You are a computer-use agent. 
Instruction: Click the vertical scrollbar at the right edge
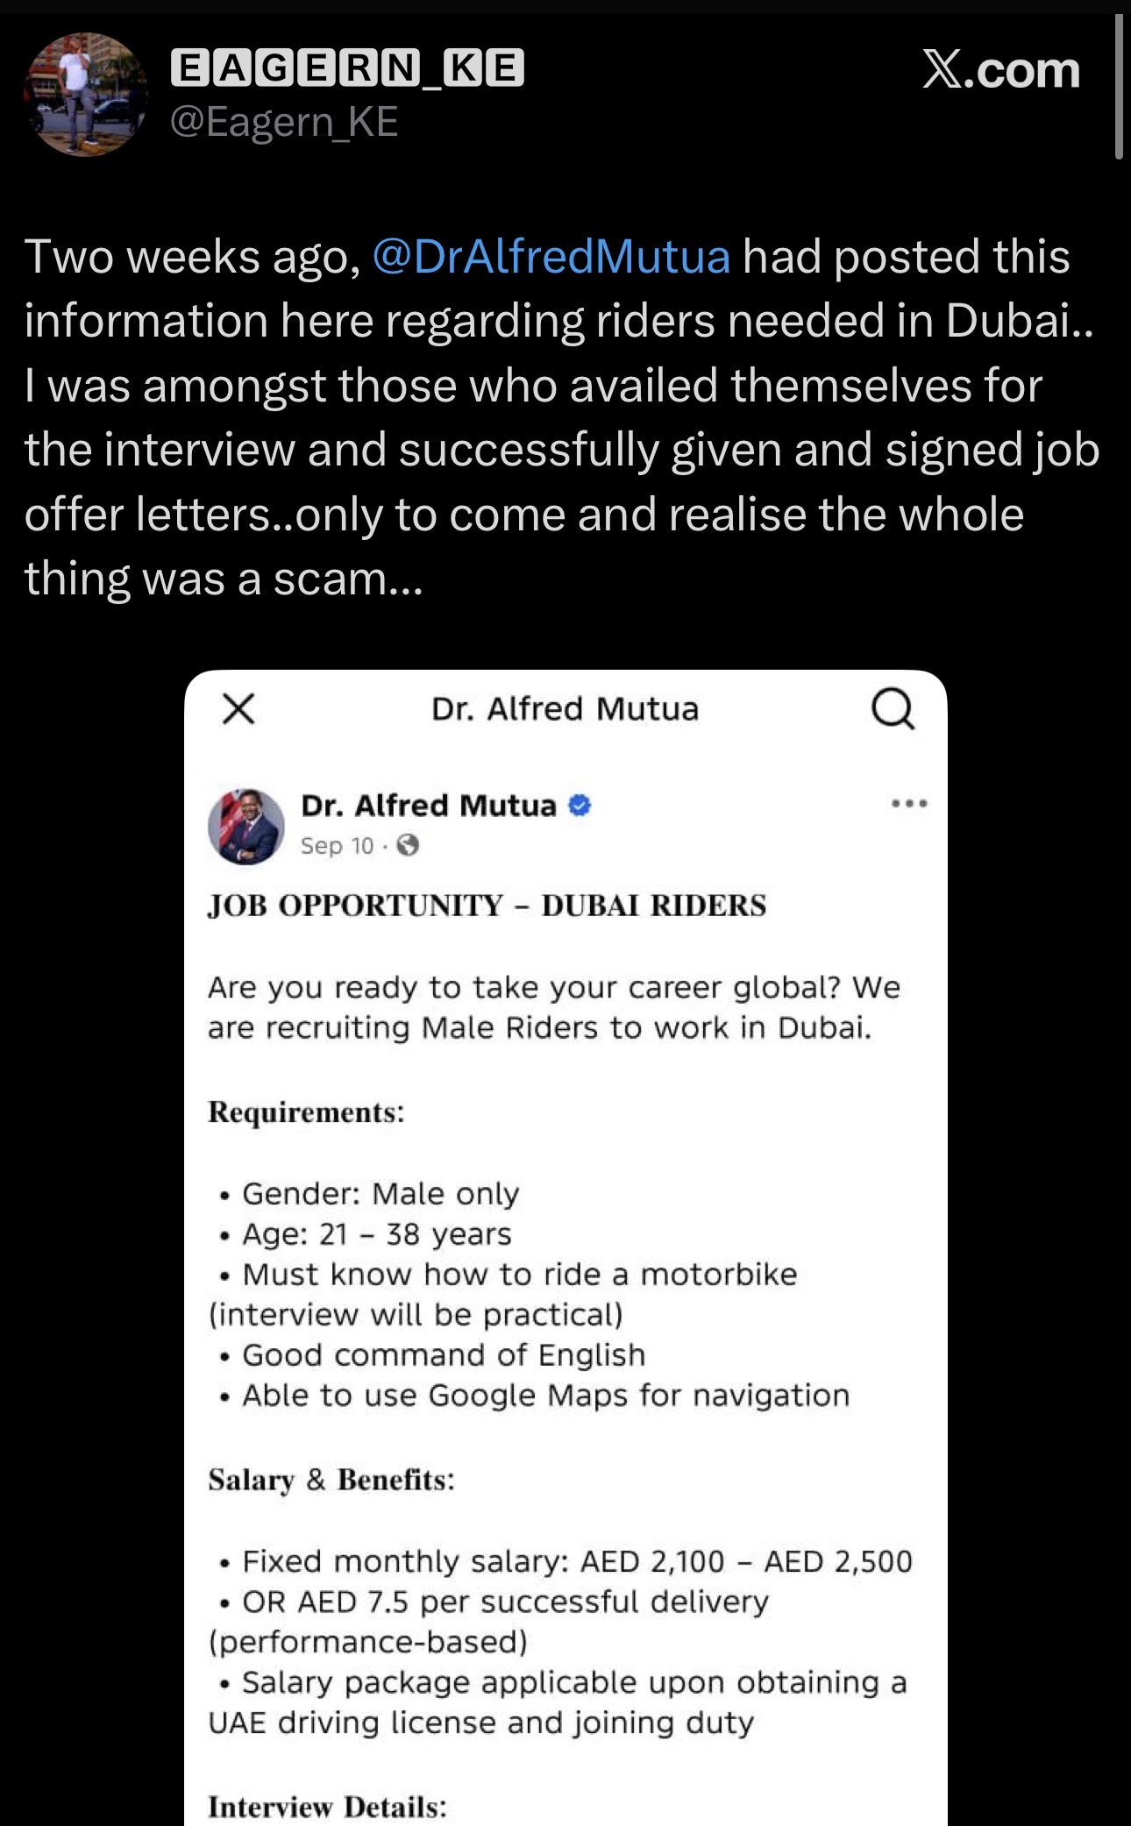coord(1119,86)
